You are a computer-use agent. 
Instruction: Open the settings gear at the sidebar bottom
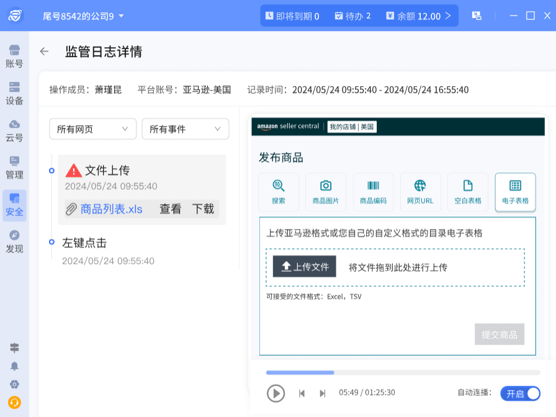pos(14,384)
